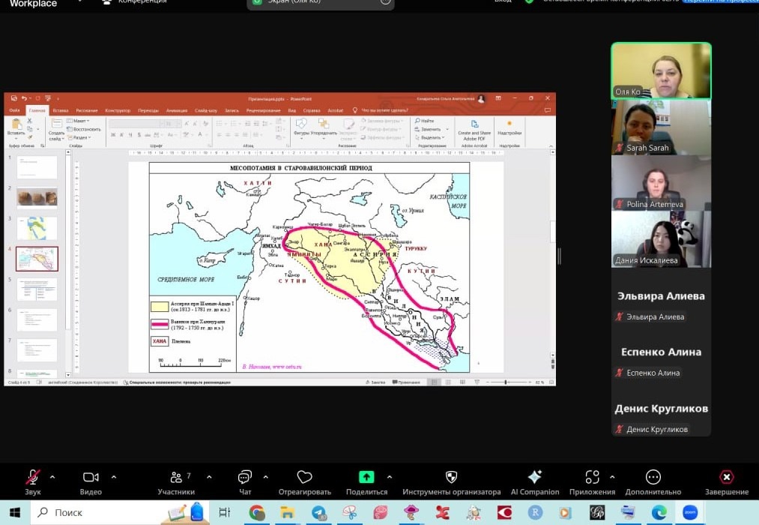Screen dimensions: 759x525
Task: Open Telegram from the taskbar
Action: pos(318,512)
